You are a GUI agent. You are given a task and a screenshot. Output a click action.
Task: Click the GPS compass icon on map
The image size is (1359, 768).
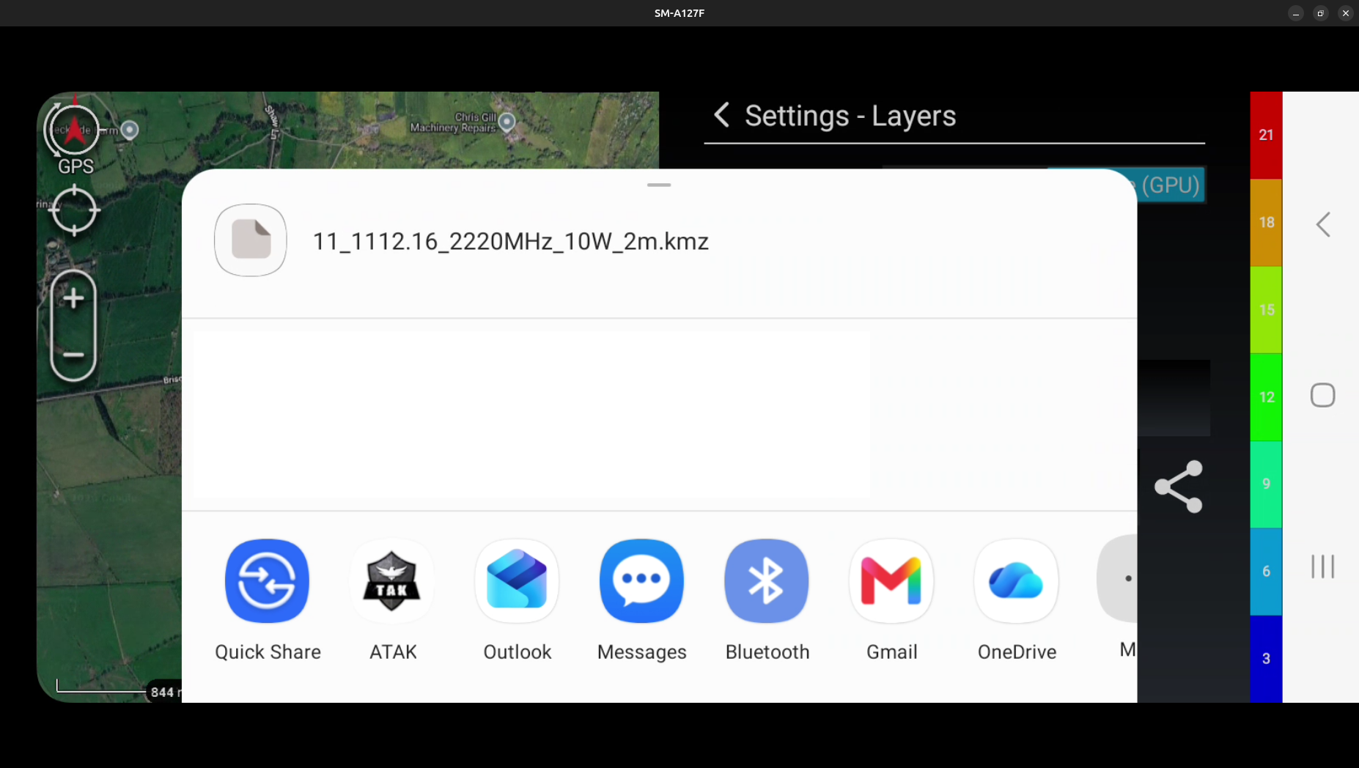[73, 132]
